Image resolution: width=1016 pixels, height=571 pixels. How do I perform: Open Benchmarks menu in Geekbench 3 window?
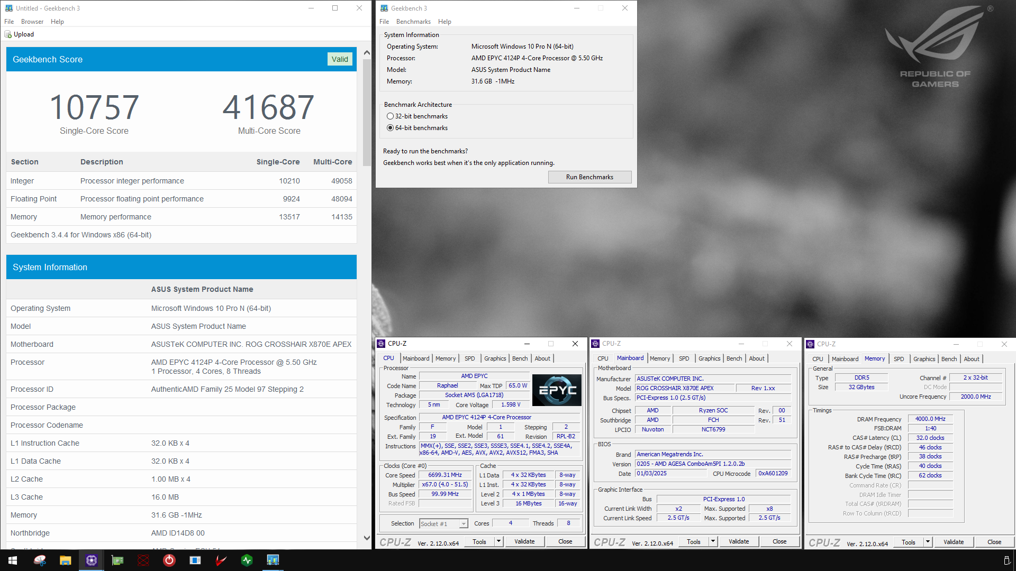coord(413,22)
